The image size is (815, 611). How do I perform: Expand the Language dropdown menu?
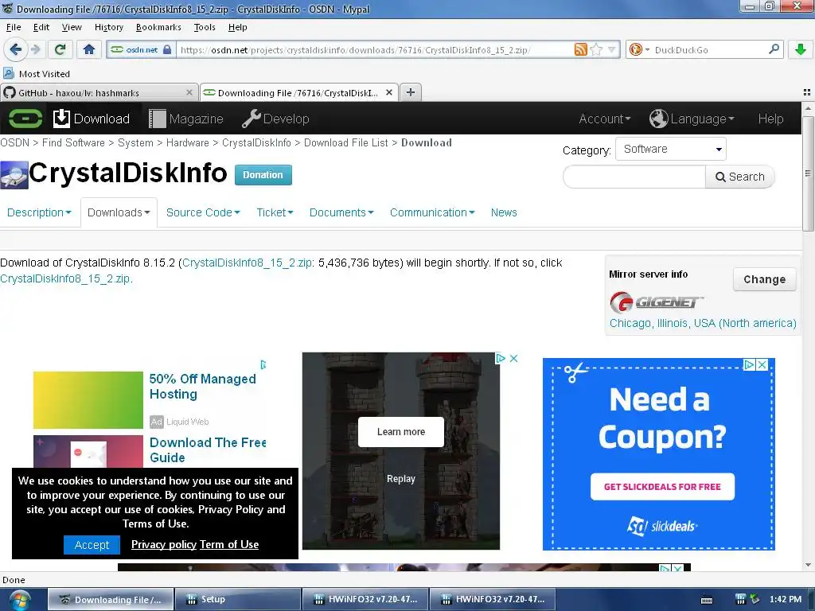point(702,119)
